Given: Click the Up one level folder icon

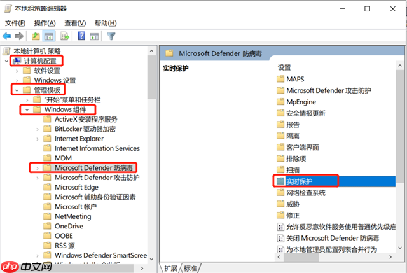Looking at the screenshot, I should [36, 36].
